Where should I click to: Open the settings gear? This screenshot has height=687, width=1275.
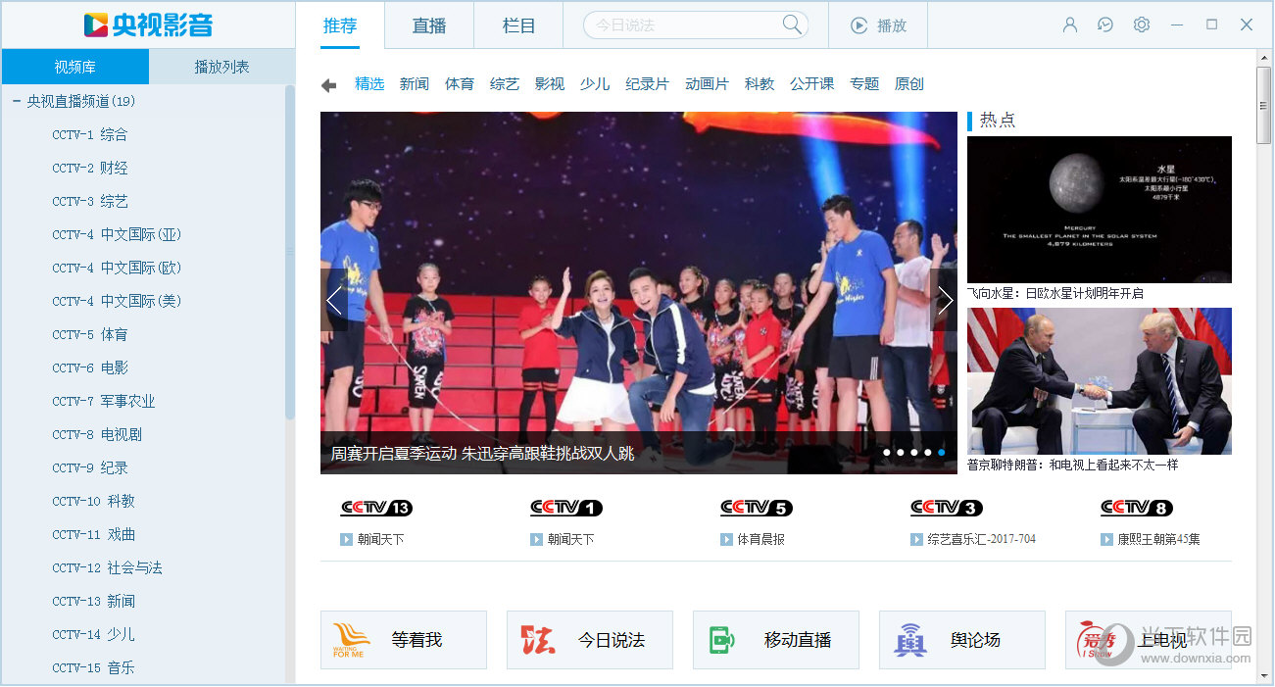(1142, 25)
